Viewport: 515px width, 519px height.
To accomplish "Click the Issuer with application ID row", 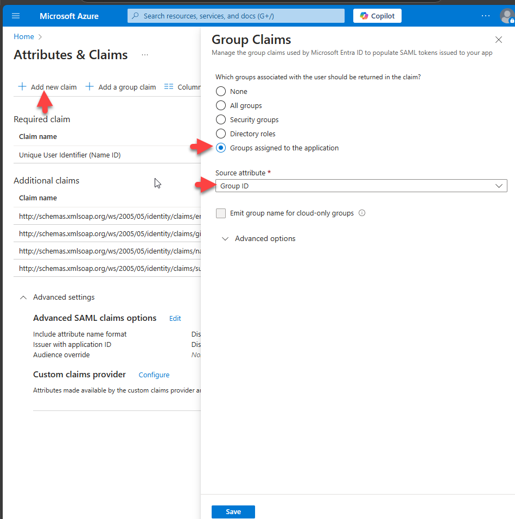I will point(117,345).
